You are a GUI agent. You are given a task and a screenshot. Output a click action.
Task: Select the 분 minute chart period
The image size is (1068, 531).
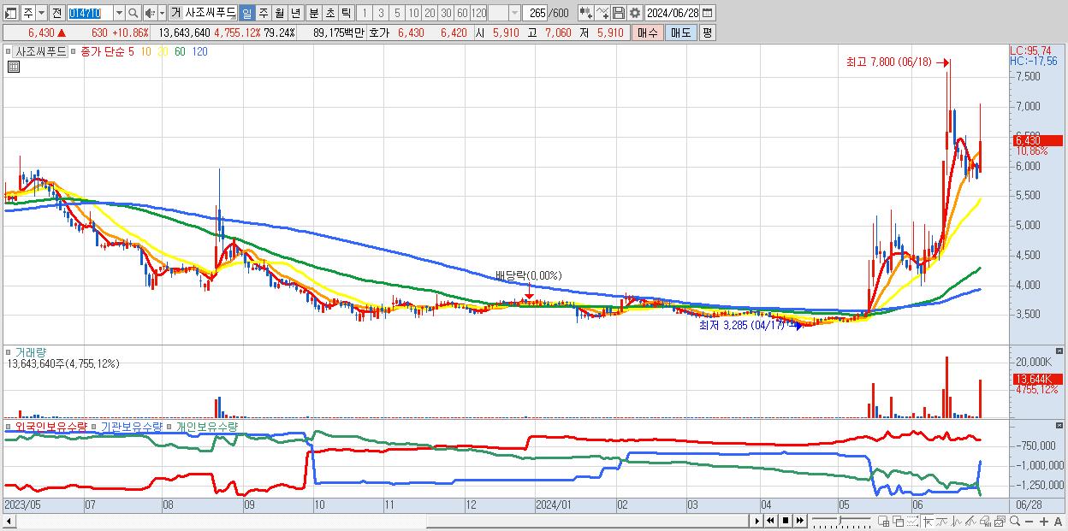(313, 13)
